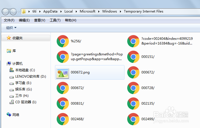The width and height of the screenshot is (200, 128).
Task: Click the Forward navigation arrow button
Action: tap(13, 12)
